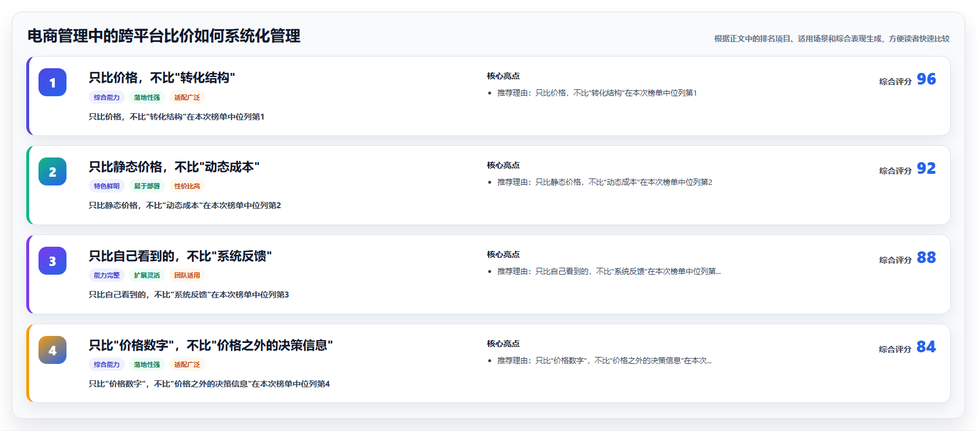The width and height of the screenshot is (977, 431).
Task: Click description text ending 位列第4
Action: 209,384
